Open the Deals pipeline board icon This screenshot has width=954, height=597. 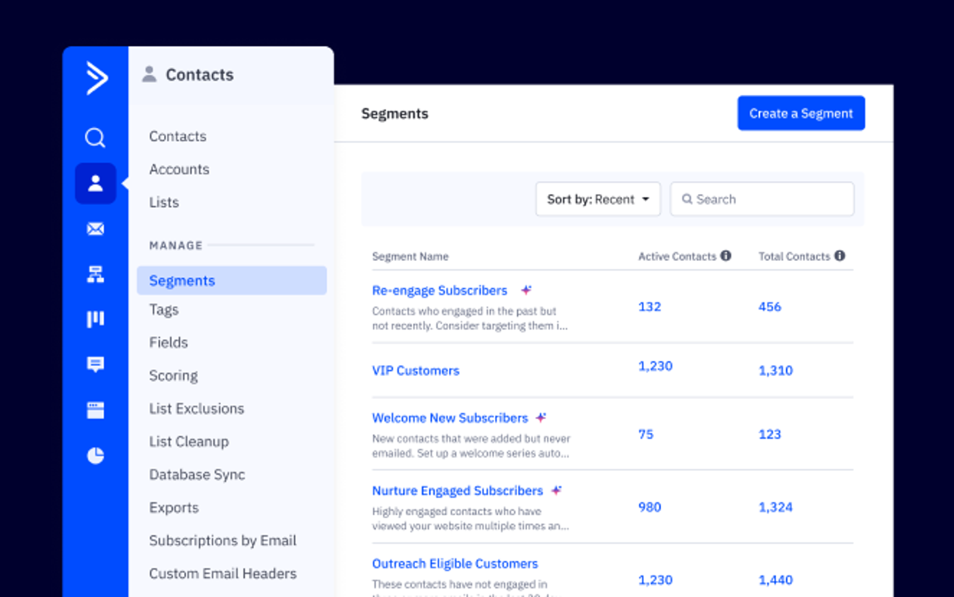point(95,319)
